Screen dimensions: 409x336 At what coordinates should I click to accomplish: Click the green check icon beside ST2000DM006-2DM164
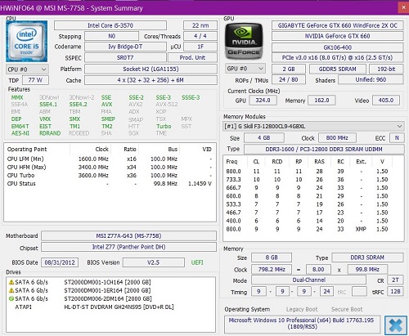click(11, 298)
